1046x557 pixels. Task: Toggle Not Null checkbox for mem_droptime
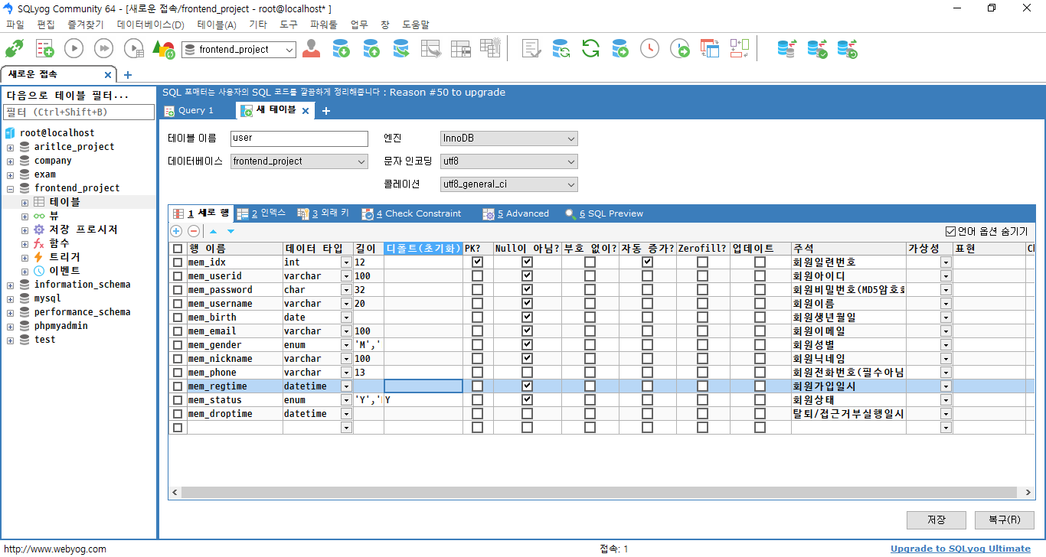(527, 413)
